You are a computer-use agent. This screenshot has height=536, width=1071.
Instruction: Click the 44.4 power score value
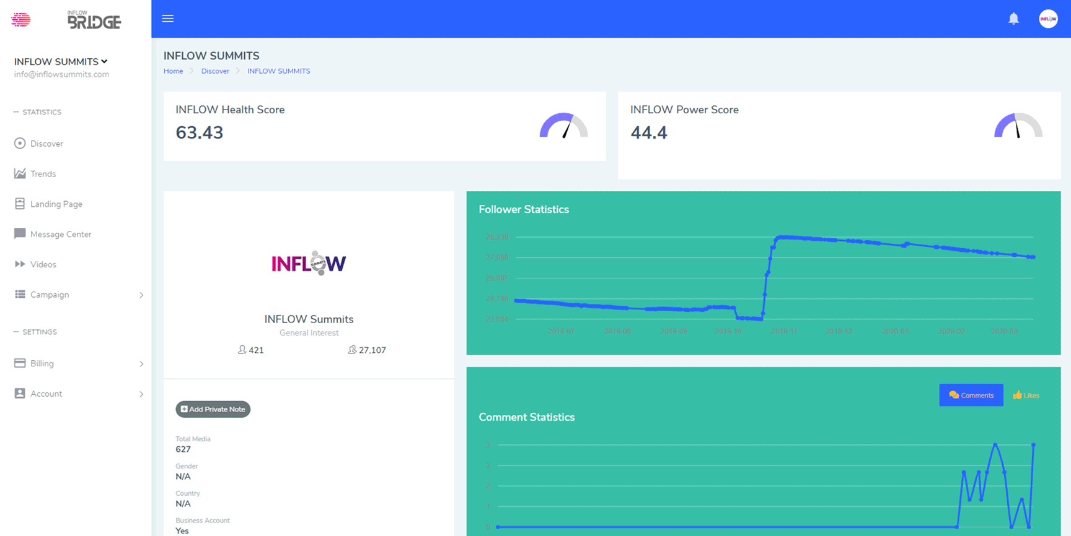pyautogui.click(x=649, y=132)
